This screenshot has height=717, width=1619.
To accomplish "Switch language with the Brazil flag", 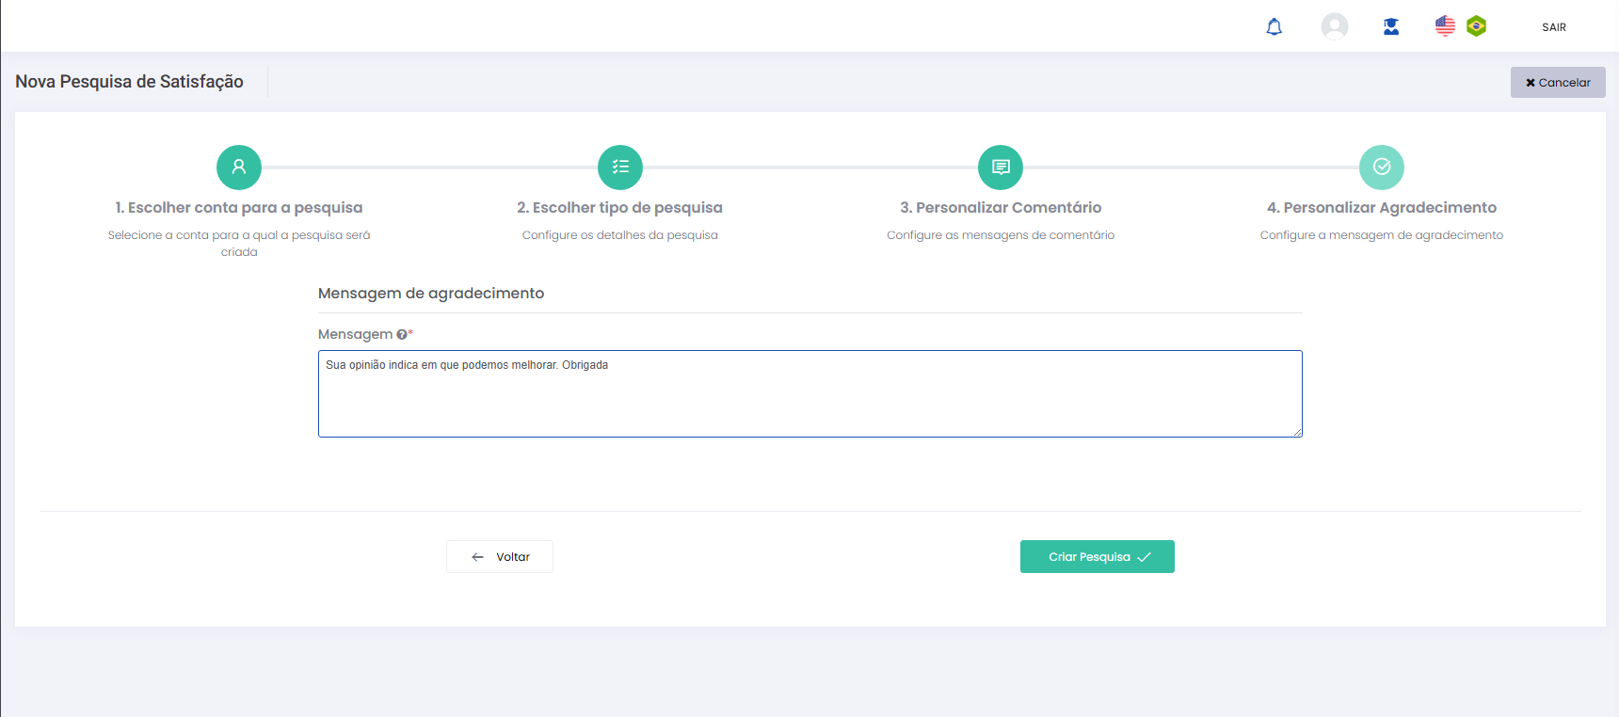I will (1476, 26).
